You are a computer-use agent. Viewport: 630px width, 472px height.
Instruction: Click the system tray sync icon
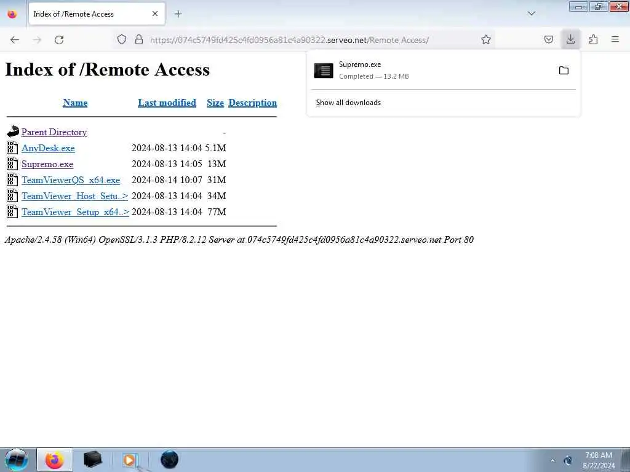tap(568, 460)
